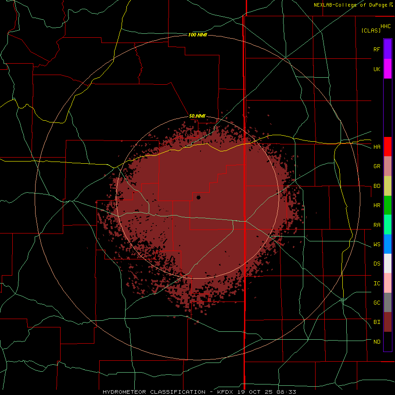Click the magenta UK color swatch
Image resolution: width=395 pixels, height=395 pixels.
388,69
